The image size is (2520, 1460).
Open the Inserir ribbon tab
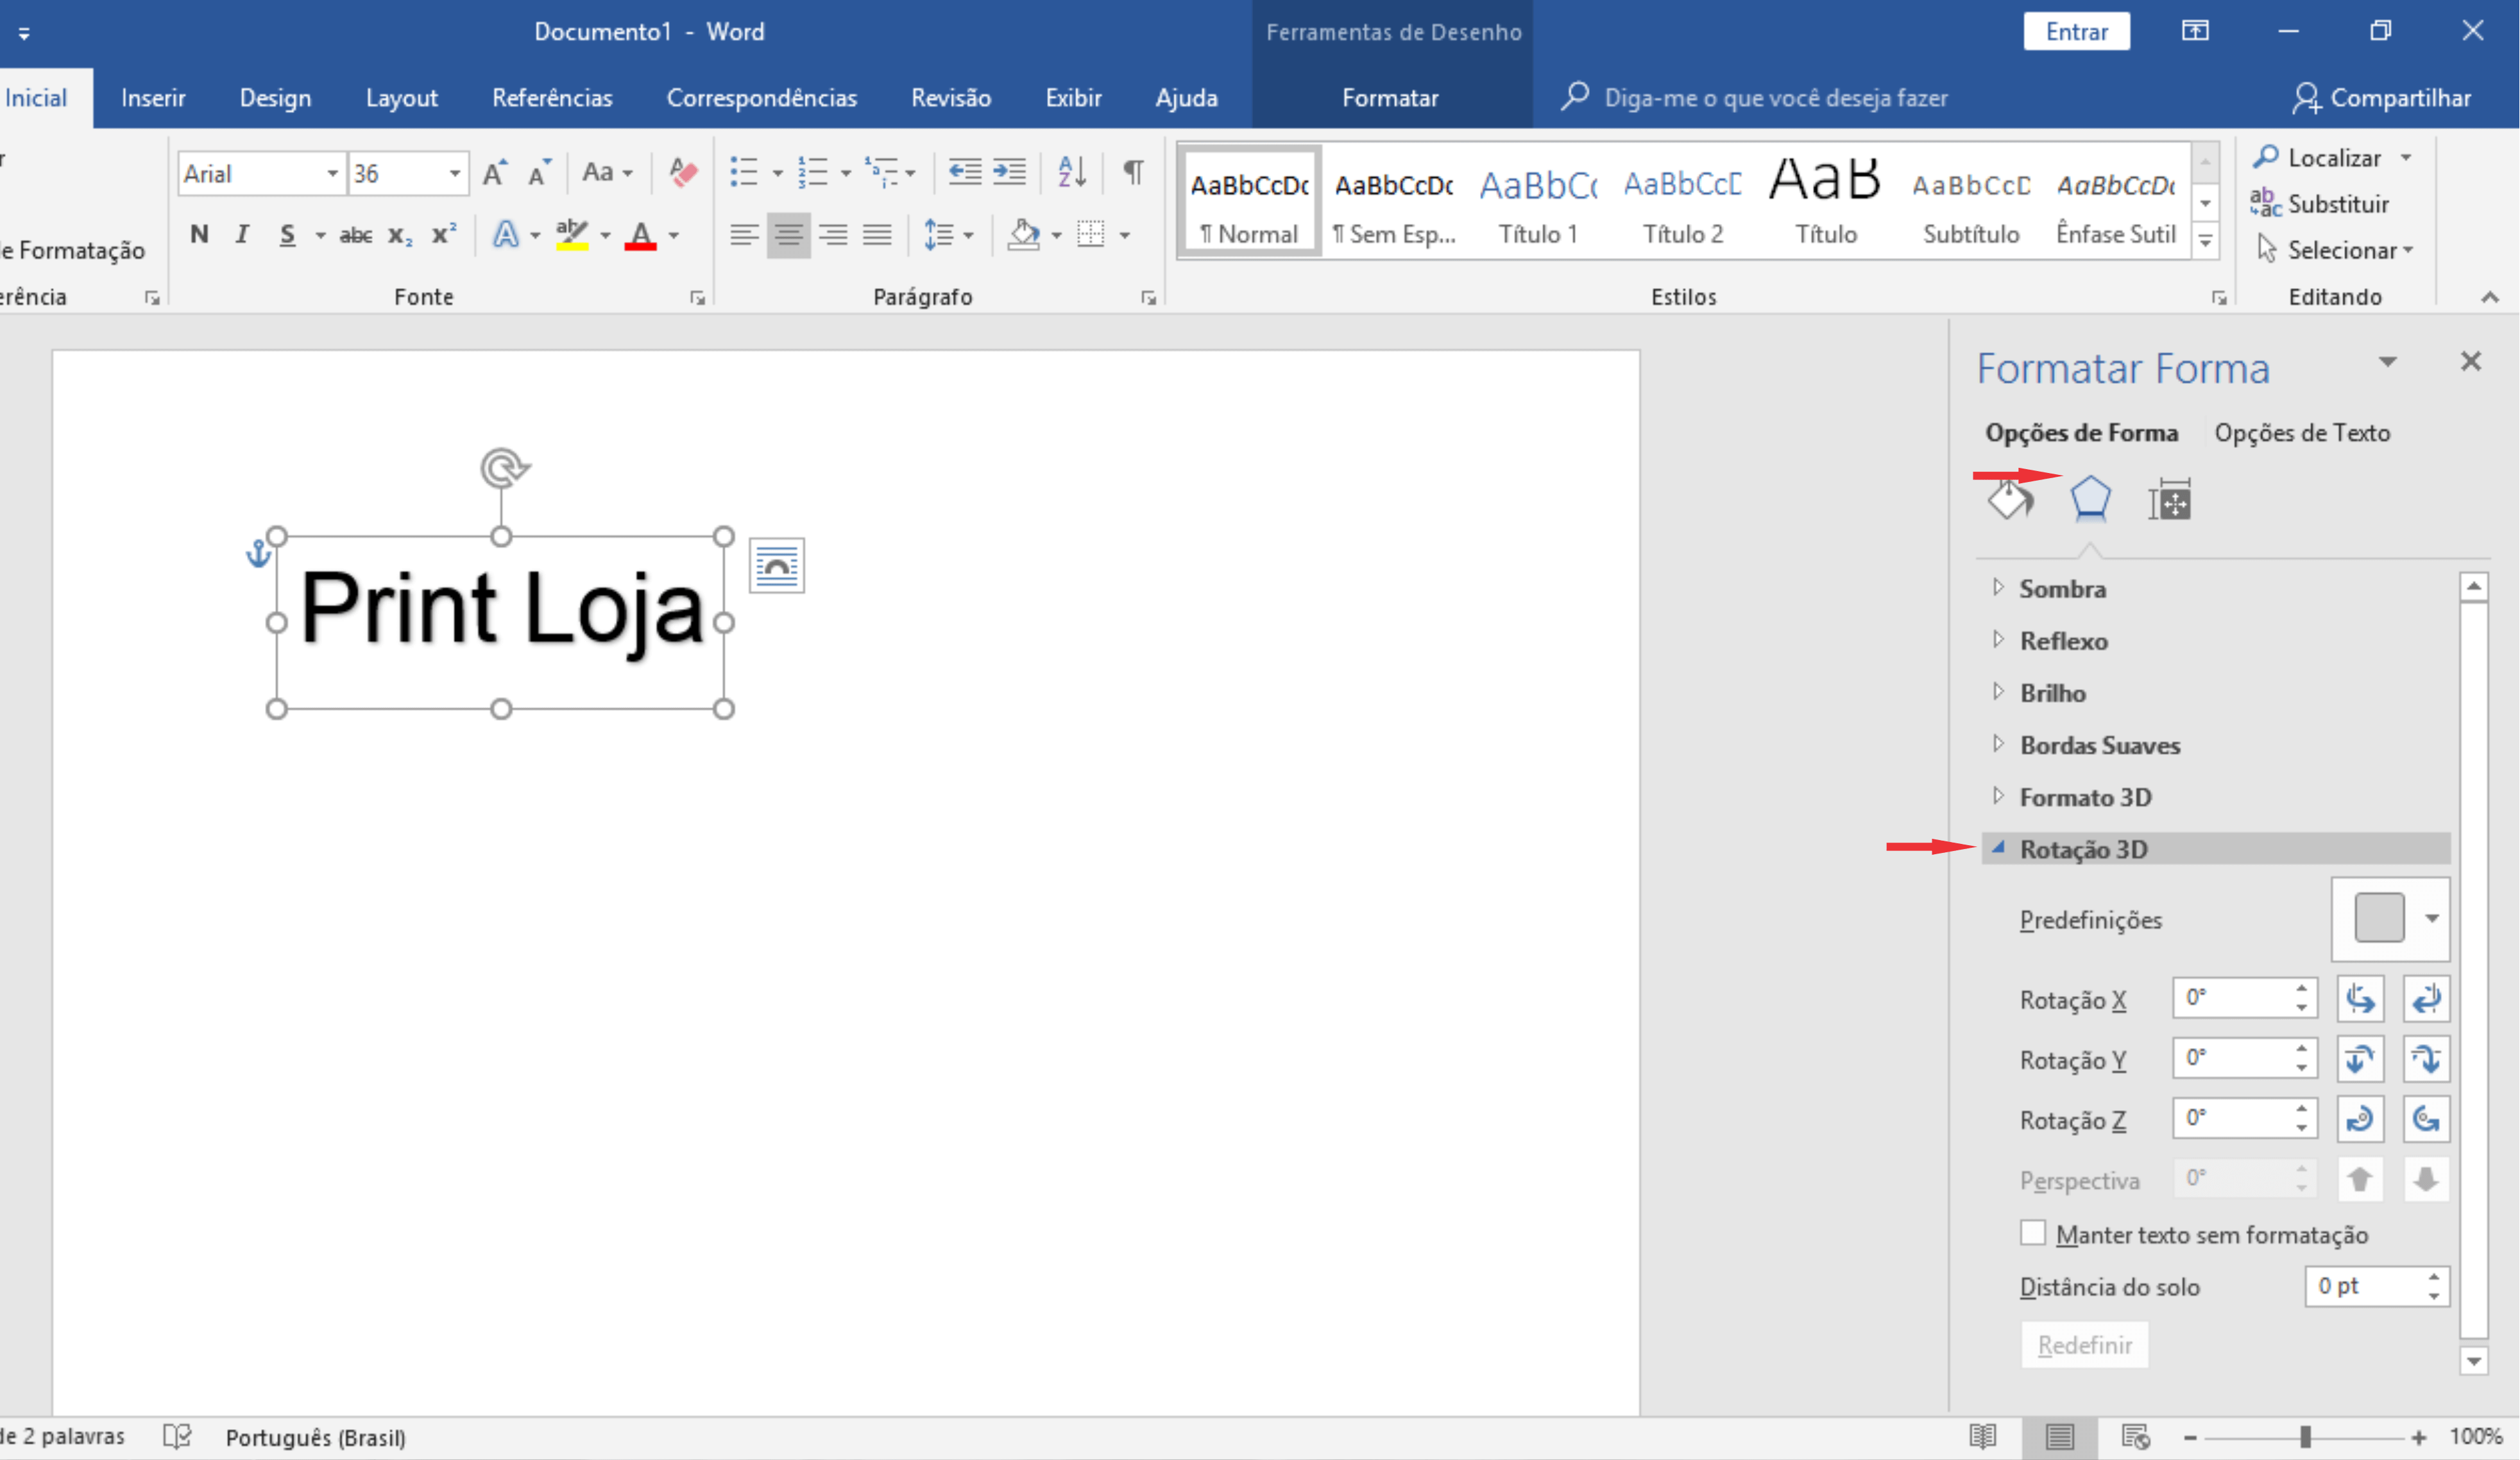[x=153, y=98]
